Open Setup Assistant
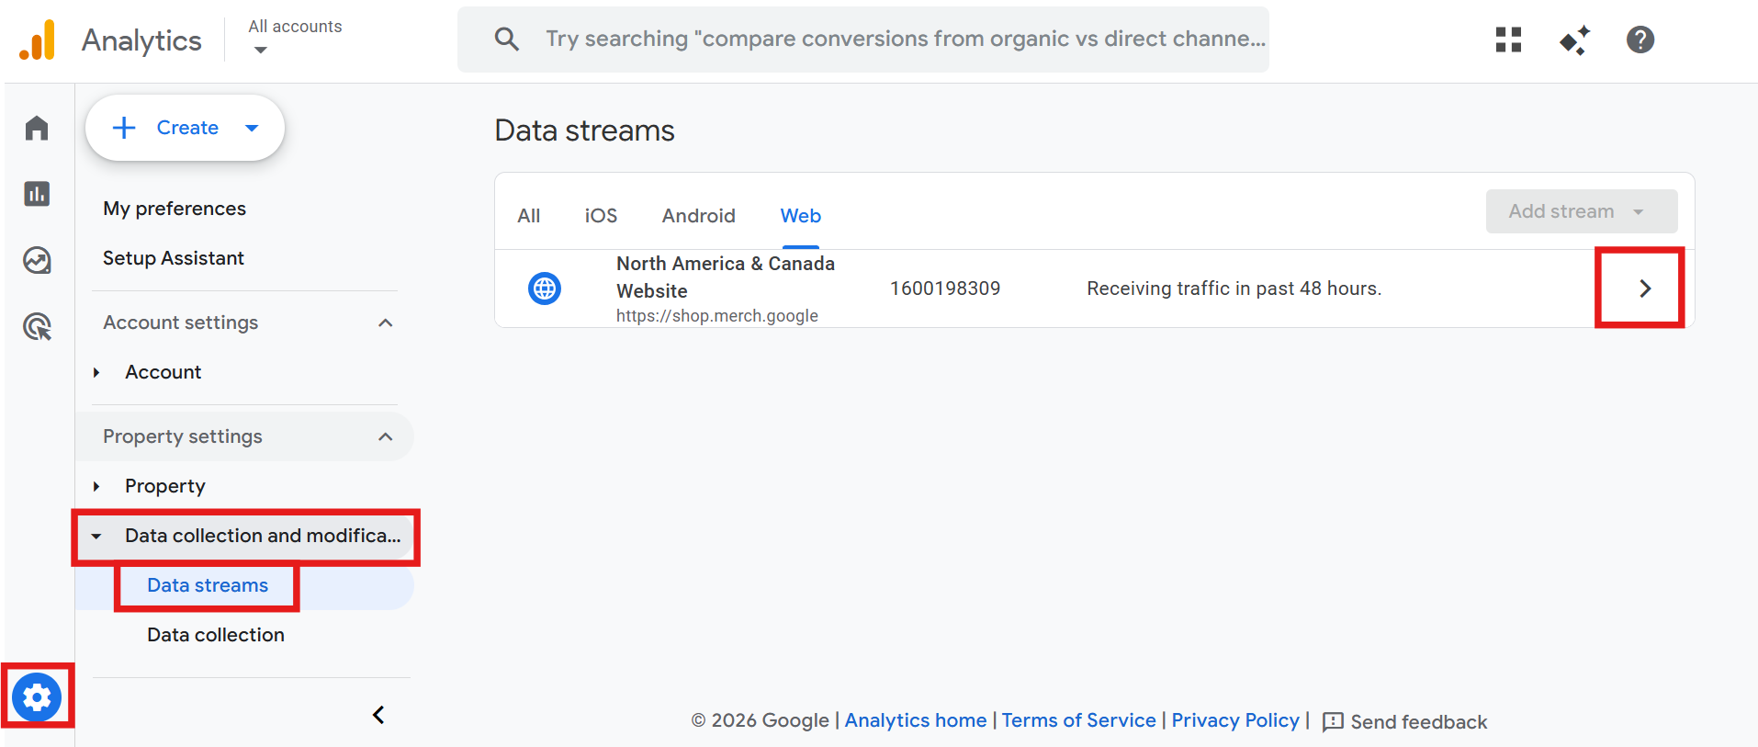This screenshot has height=747, width=1758. 174,258
